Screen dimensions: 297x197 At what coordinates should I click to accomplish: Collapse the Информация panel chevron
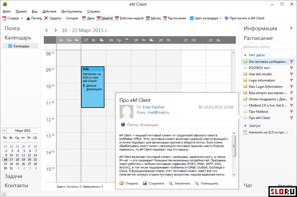point(291,28)
